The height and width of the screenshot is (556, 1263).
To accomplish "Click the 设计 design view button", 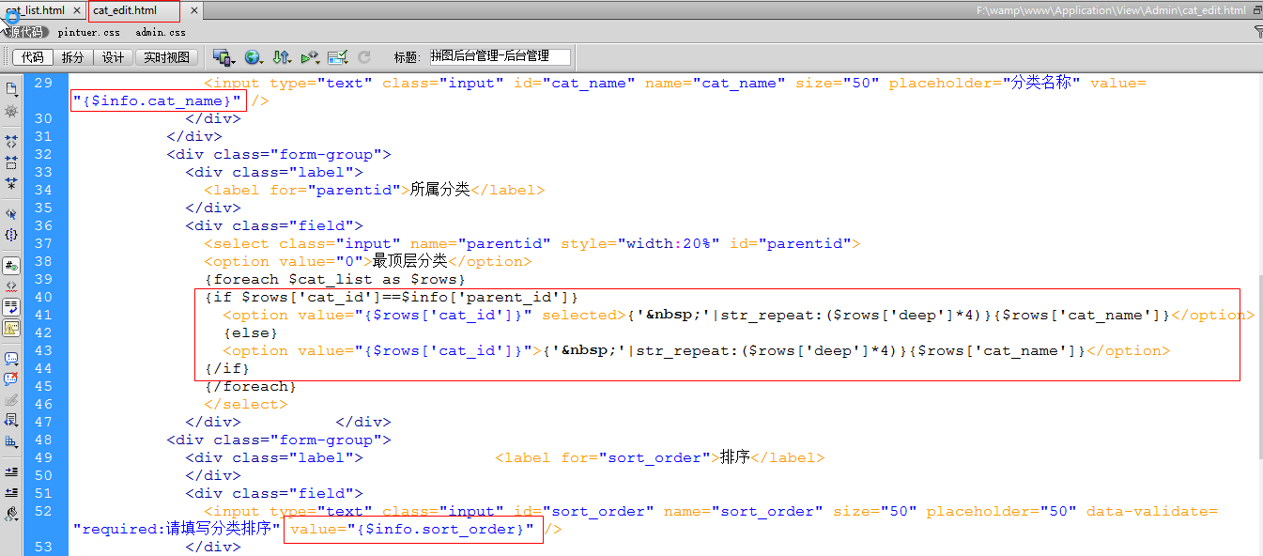I will pos(113,57).
